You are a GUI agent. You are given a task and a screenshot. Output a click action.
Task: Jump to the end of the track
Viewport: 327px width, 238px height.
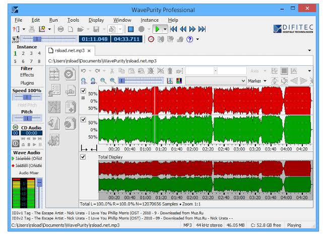coord(202,29)
